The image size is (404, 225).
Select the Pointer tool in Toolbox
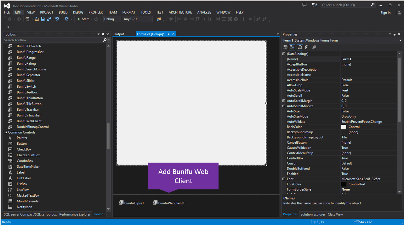click(22, 138)
